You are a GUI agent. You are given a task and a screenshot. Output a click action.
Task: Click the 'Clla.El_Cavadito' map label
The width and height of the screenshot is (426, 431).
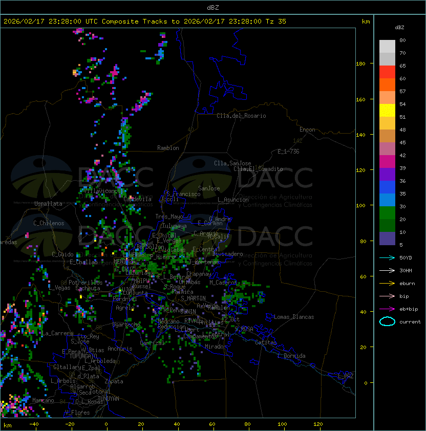[258, 169]
